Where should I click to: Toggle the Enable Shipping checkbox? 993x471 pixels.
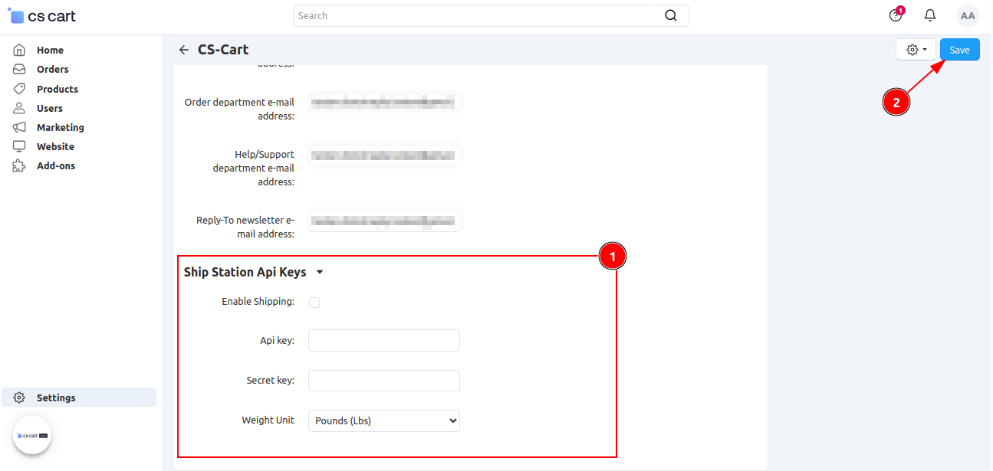[314, 303]
